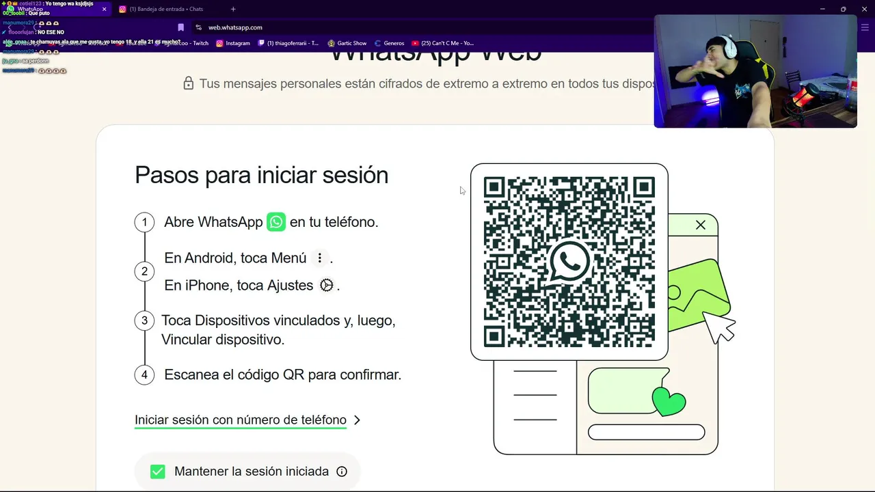Click the bookmark icon beside the address bar
This screenshot has height=492, width=875.
180,27
